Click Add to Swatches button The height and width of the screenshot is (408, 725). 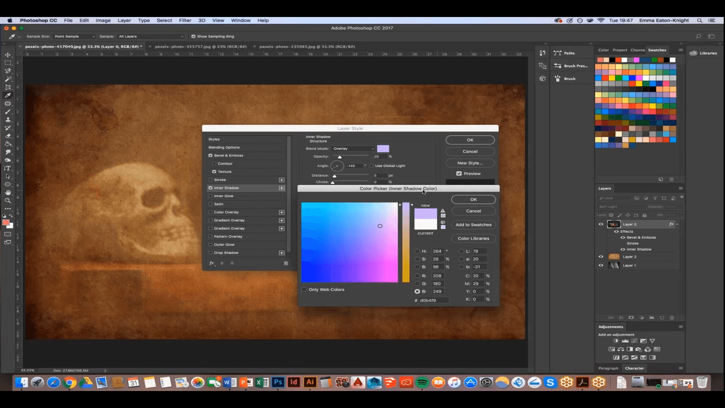[473, 224]
